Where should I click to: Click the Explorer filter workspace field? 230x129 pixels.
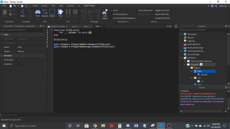(x=203, y=30)
